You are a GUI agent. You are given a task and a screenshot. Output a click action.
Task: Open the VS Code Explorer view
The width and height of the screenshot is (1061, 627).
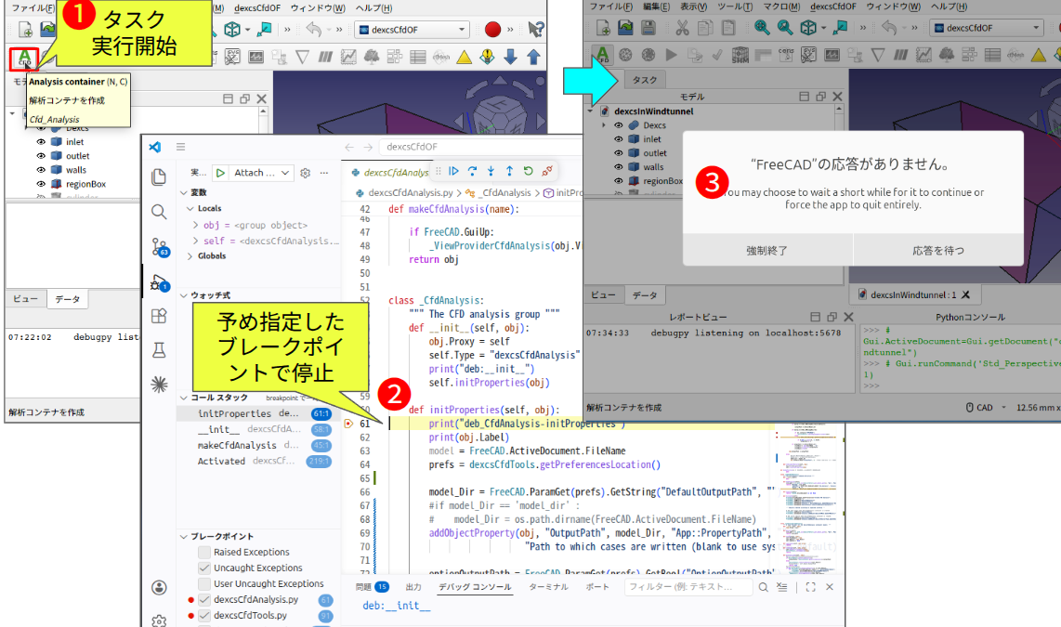click(159, 176)
